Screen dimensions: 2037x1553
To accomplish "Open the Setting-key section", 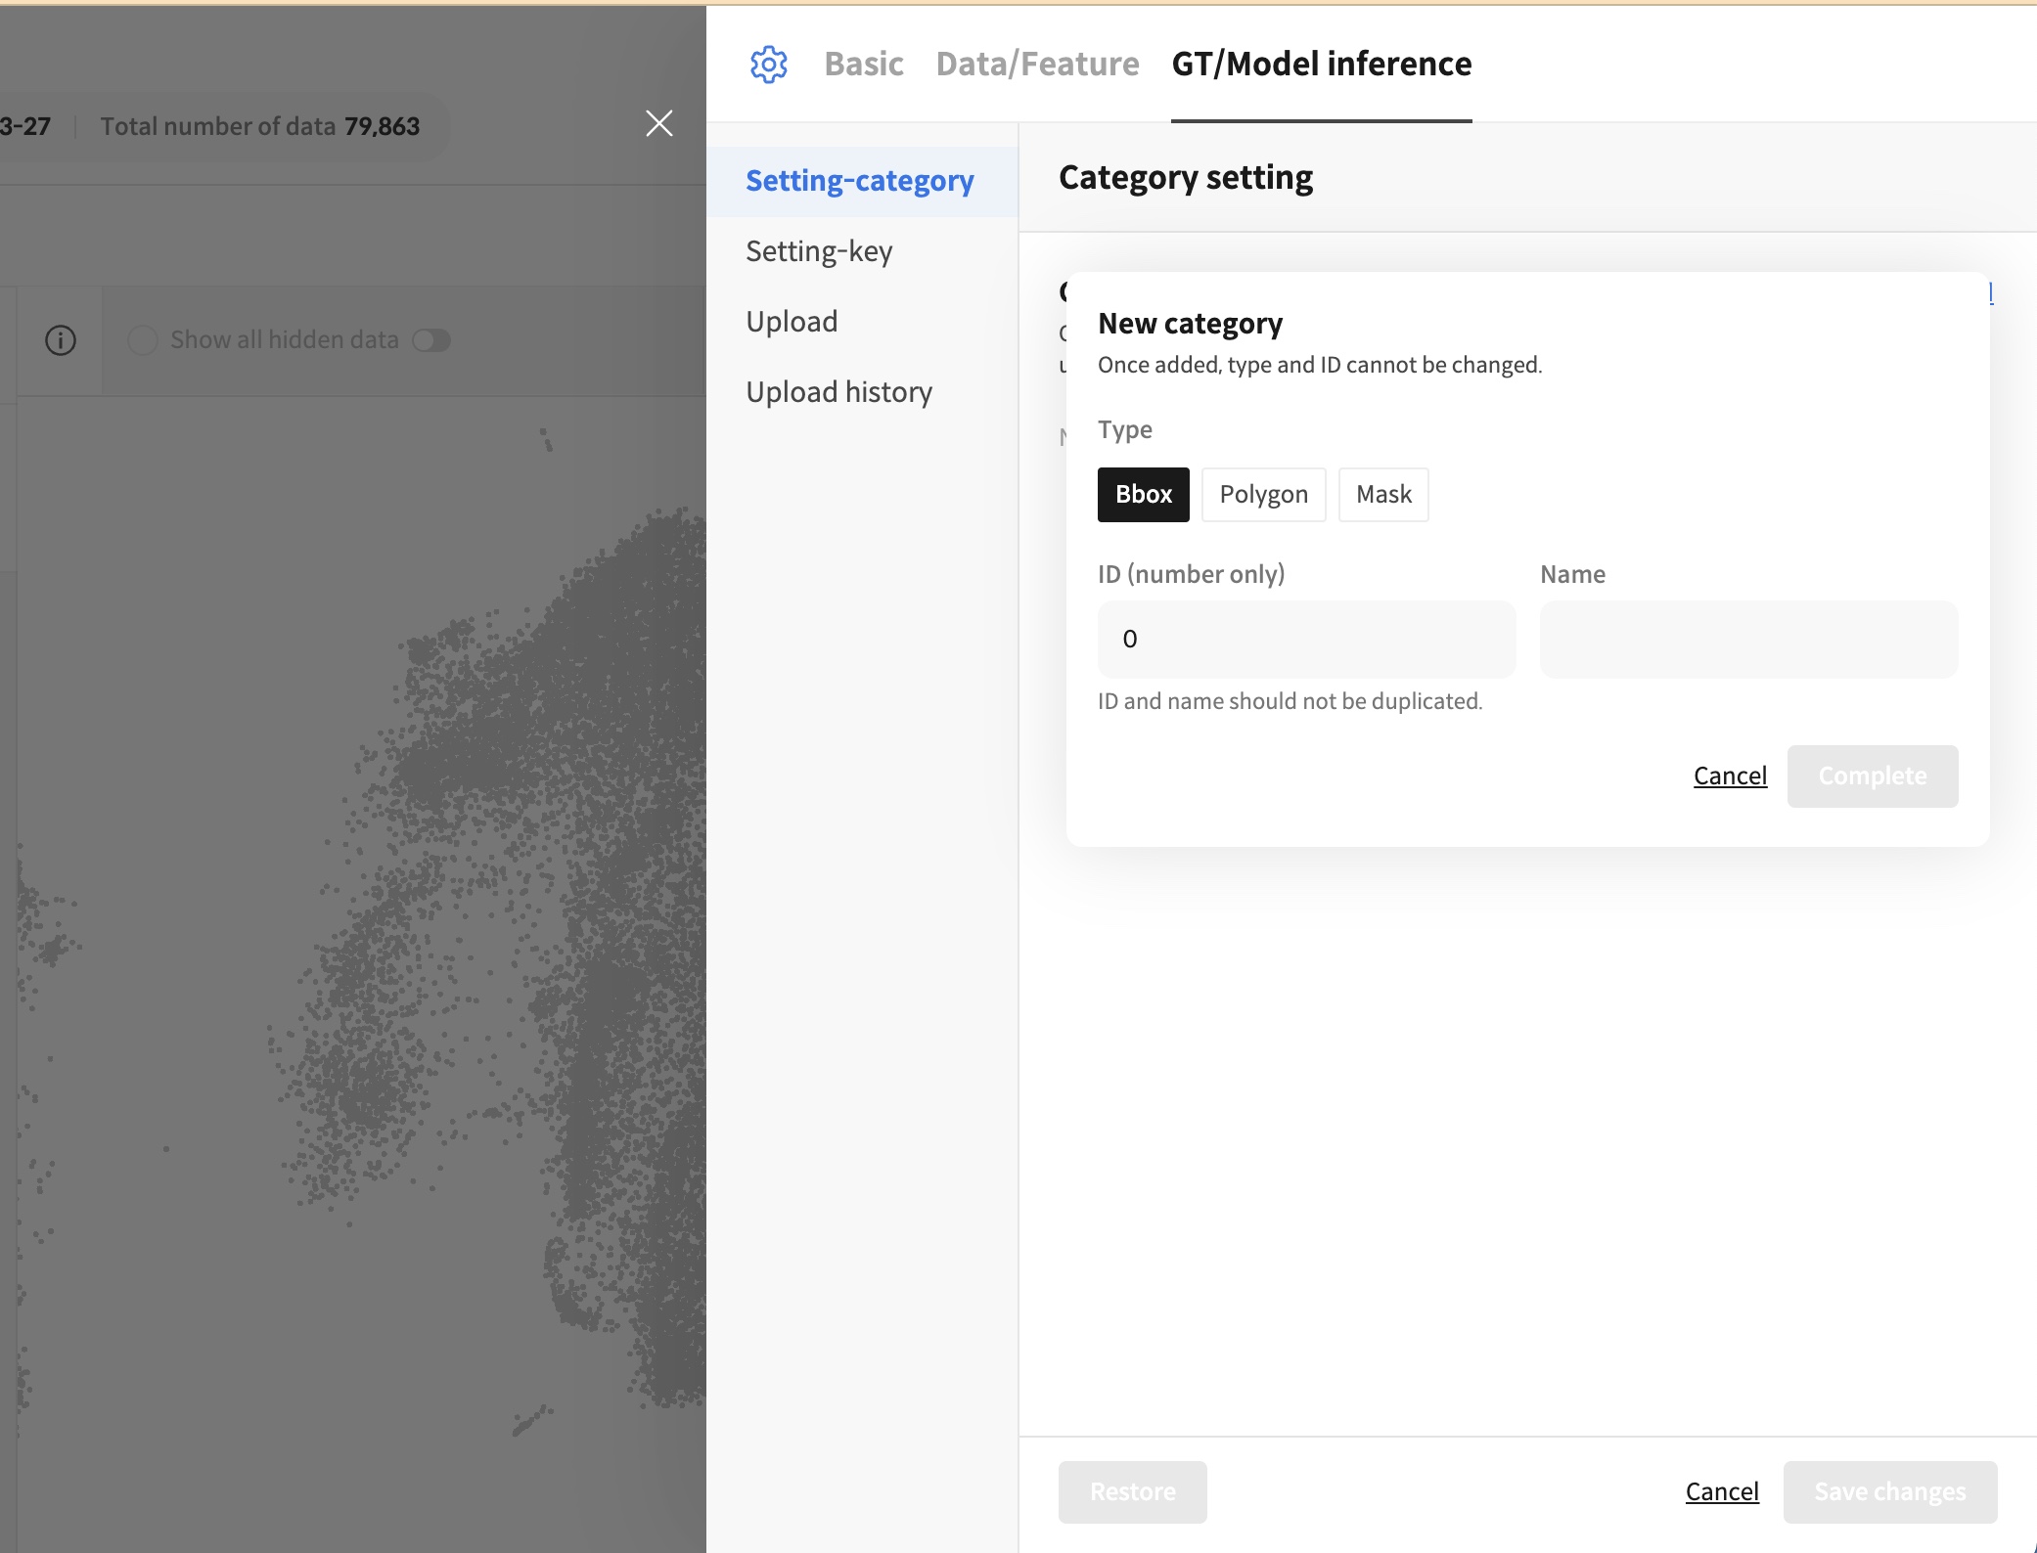I will coord(862,251).
